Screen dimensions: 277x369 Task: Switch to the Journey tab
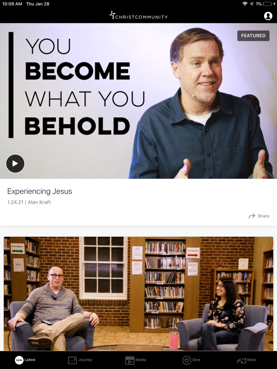pyautogui.click(x=80, y=360)
